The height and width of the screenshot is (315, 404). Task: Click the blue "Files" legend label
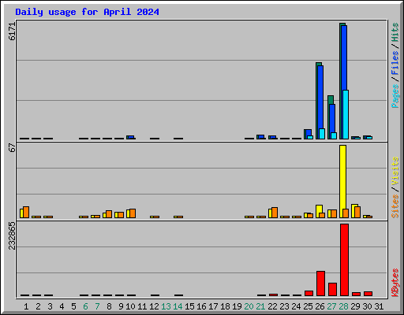click(395, 63)
